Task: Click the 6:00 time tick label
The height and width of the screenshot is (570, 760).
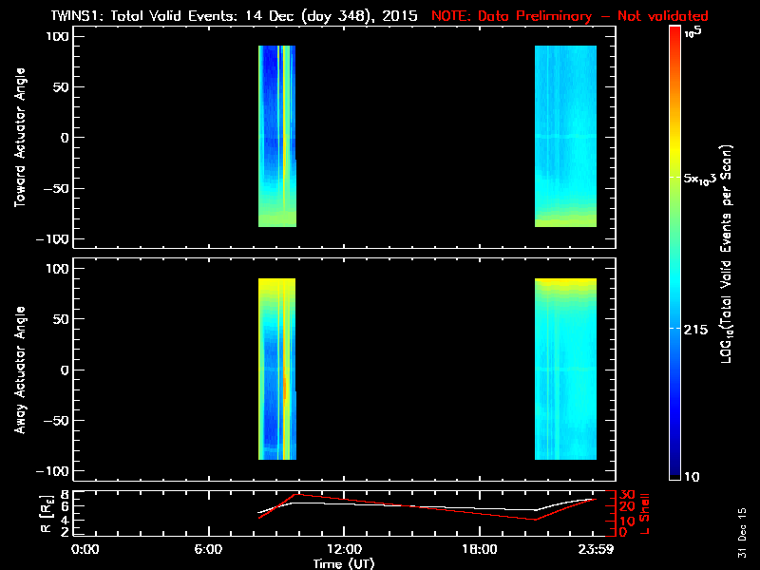Action: [209, 549]
